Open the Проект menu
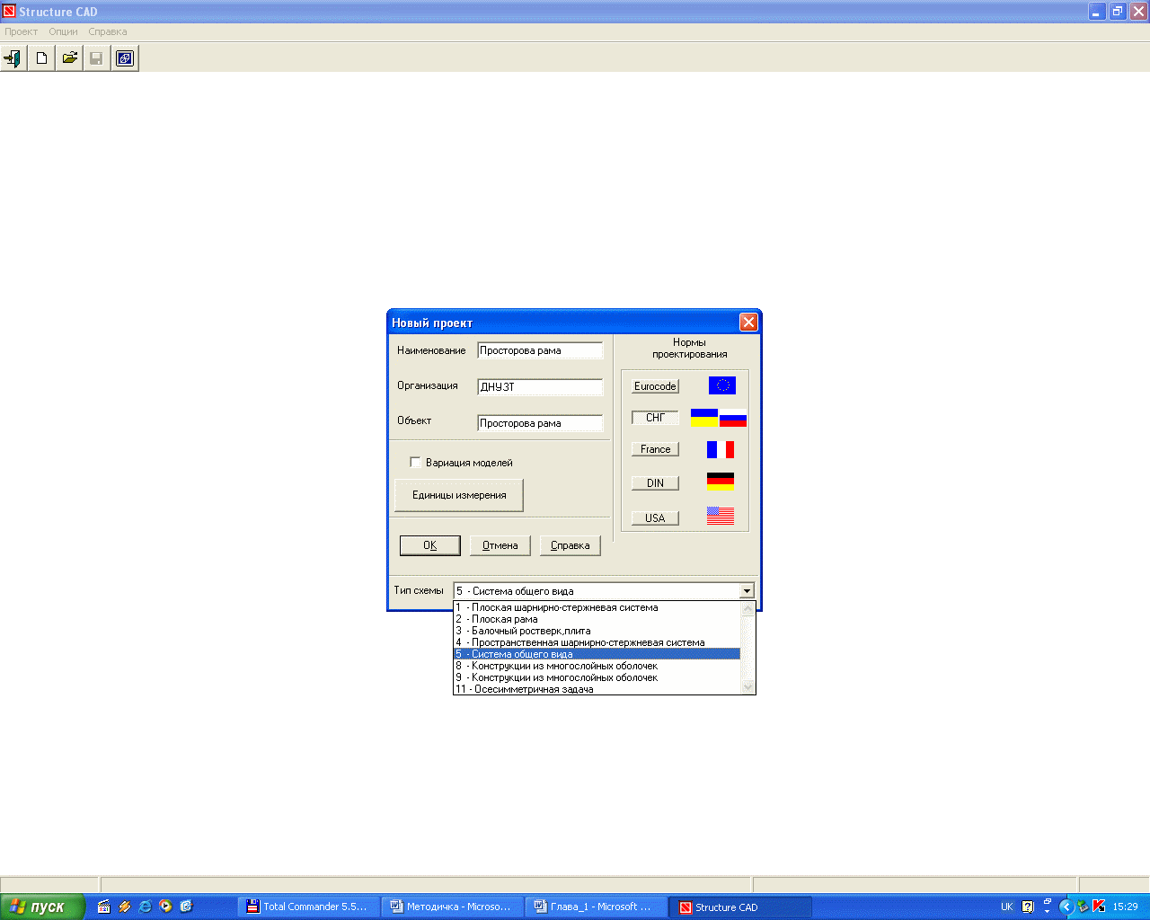 pos(21,31)
